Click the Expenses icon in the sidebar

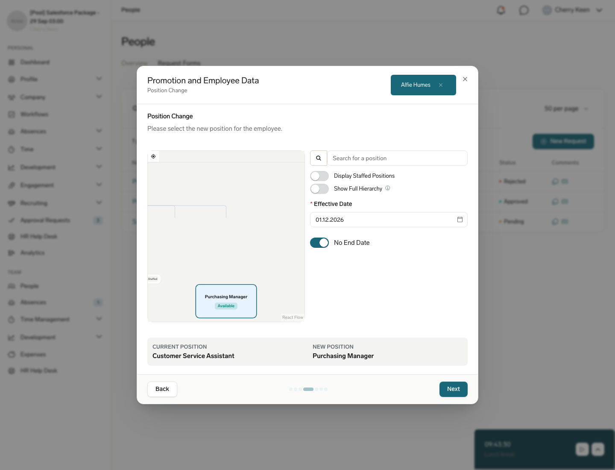coord(12,355)
